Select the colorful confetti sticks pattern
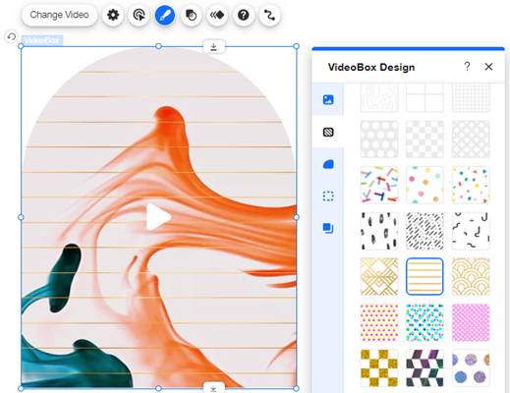The image size is (510, 393). point(379,185)
